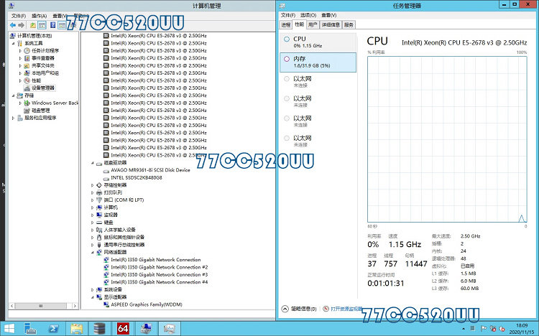Select 性能 node in Computer Management tree
The height and width of the screenshot is (336, 539).
[x=36, y=80]
